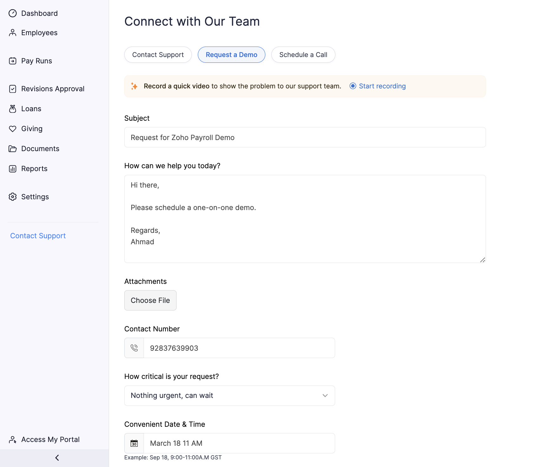Select the Request a Demo tab

coord(231,55)
